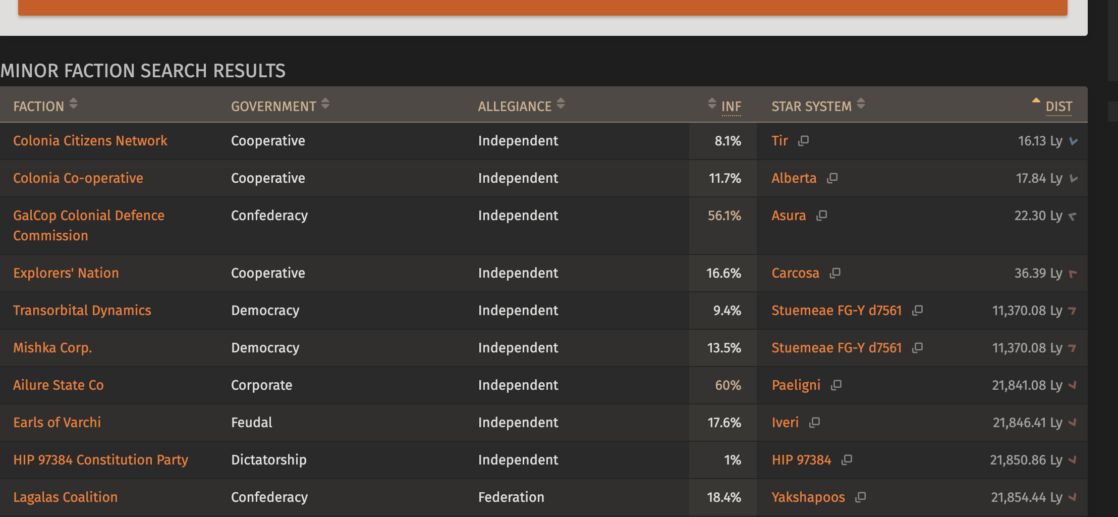Copy the Iveri system name
The image size is (1118, 517).
click(x=814, y=423)
